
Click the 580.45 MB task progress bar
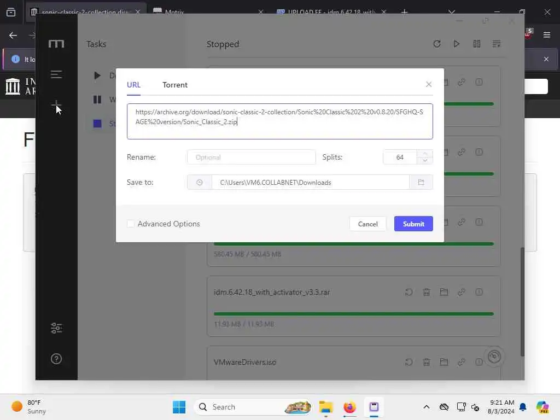(354, 244)
